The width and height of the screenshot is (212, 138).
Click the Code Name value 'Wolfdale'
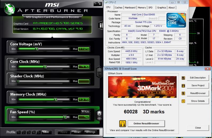click(x=133, y=18)
